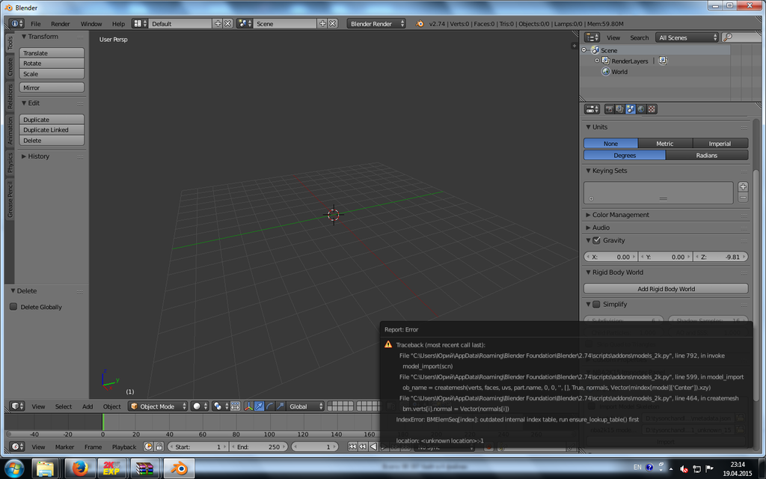Open the viewport shading sphere selector
The image size is (766, 479).
point(199,406)
